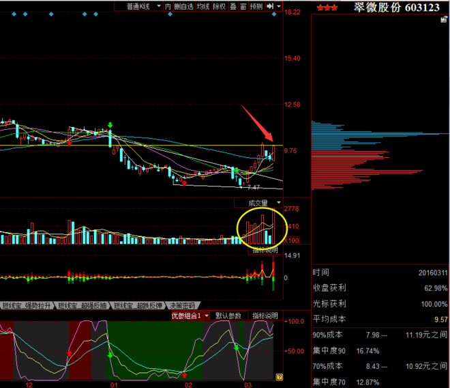Switch to 短线宝_强势拉升 tab

coord(27,305)
